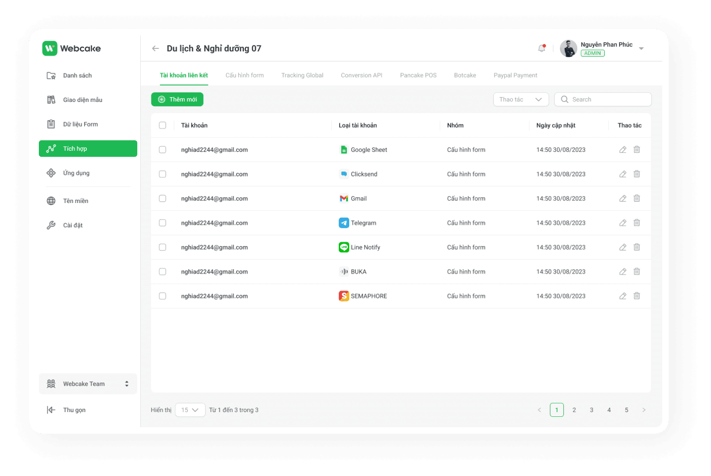711x476 pixels.
Task: Click the notification bell icon
Action: [542, 48]
